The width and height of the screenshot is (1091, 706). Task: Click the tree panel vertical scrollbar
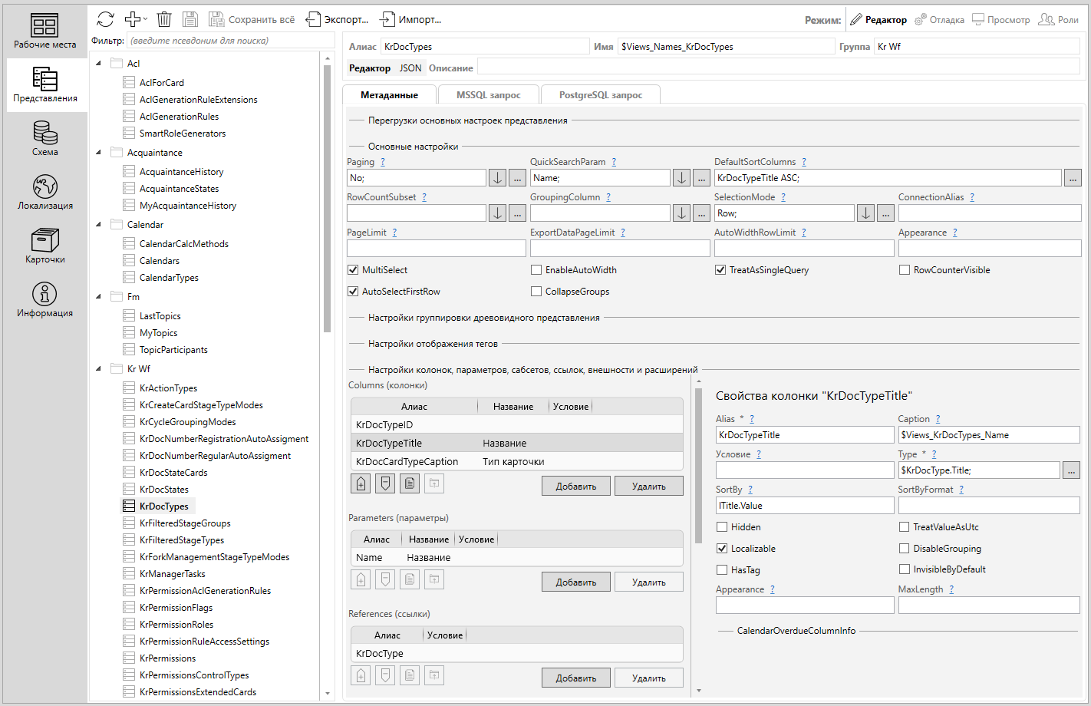click(x=328, y=200)
